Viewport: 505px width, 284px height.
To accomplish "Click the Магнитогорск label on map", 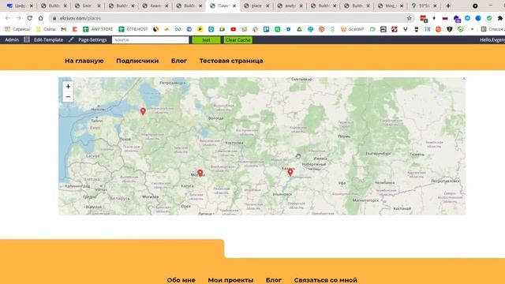I will point(365,200).
